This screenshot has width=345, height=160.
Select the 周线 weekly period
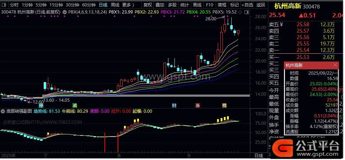pos(115,5)
